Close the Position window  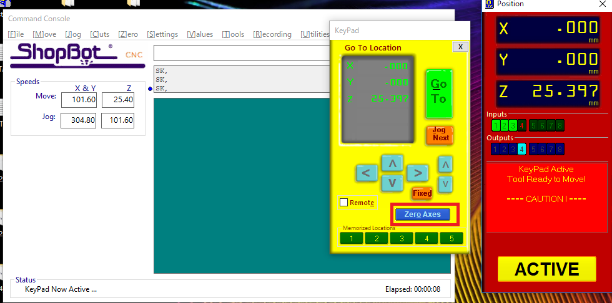(603, 4)
